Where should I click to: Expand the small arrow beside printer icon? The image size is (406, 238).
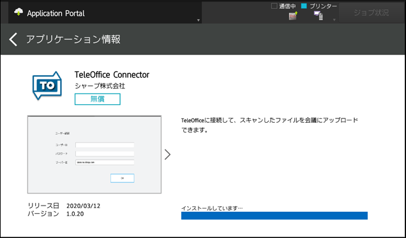pos(334,20)
